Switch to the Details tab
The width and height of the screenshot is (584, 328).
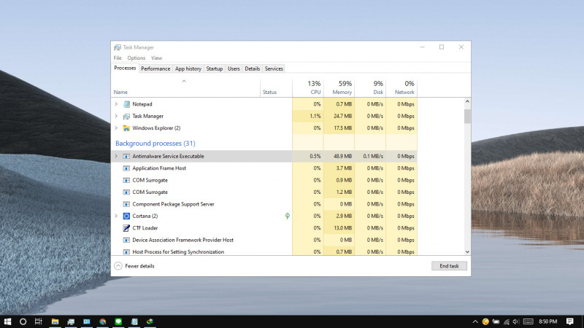(x=252, y=69)
